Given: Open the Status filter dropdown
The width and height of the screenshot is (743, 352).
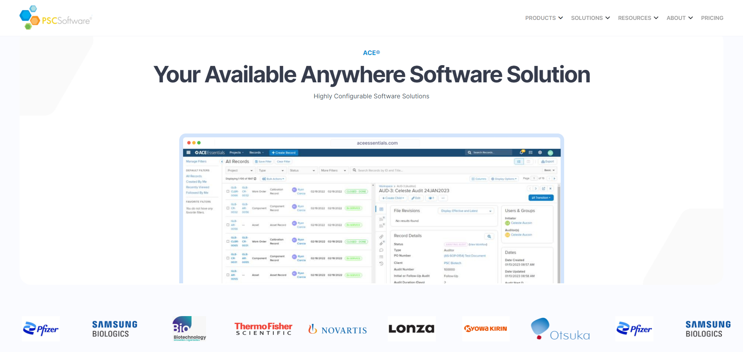Looking at the screenshot, I should click(303, 171).
